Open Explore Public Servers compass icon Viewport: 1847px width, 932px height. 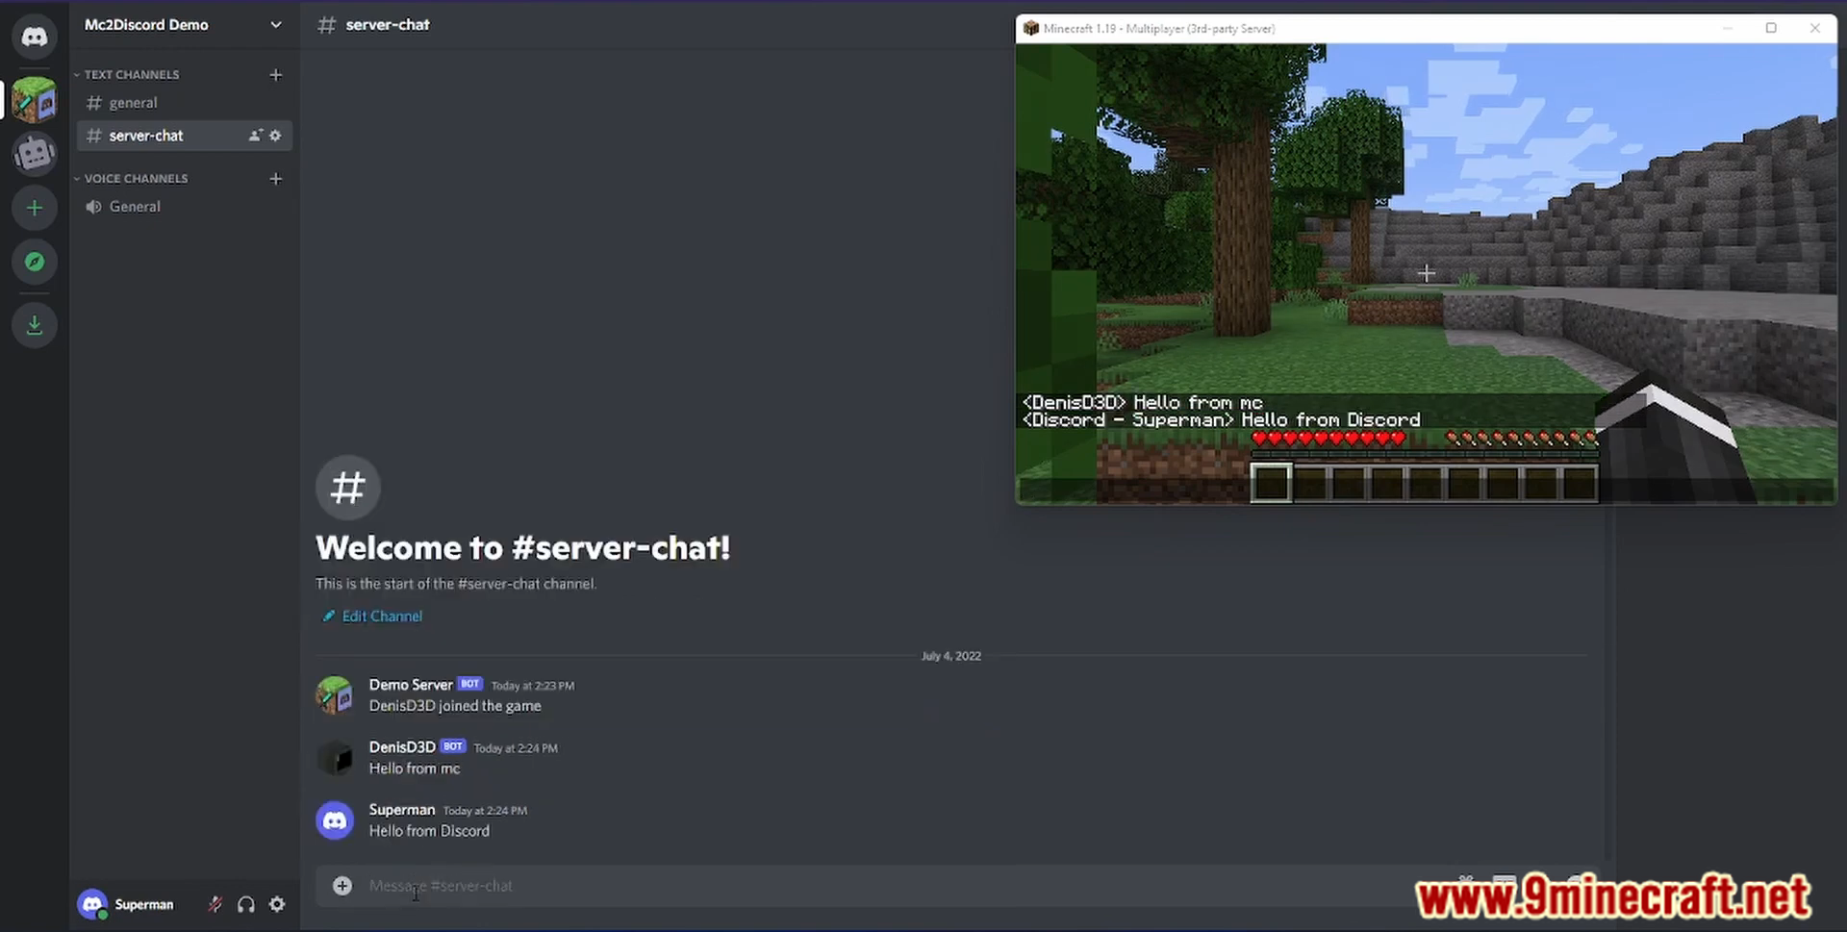(x=35, y=262)
